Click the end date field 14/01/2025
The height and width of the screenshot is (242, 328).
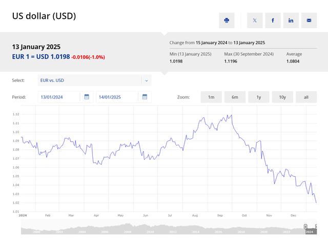[117, 97]
